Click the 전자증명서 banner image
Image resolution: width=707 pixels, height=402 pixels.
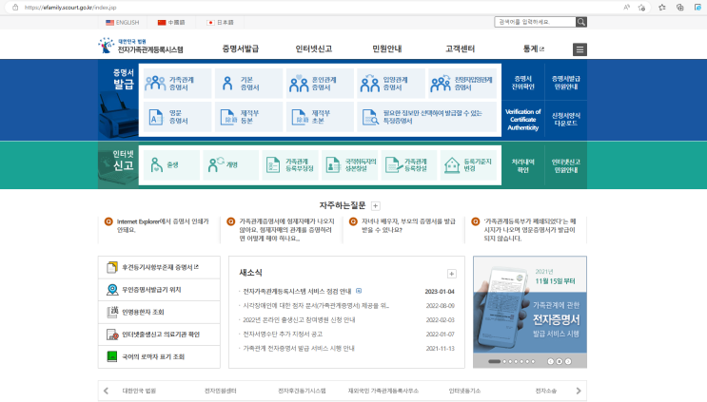pyautogui.click(x=530, y=305)
